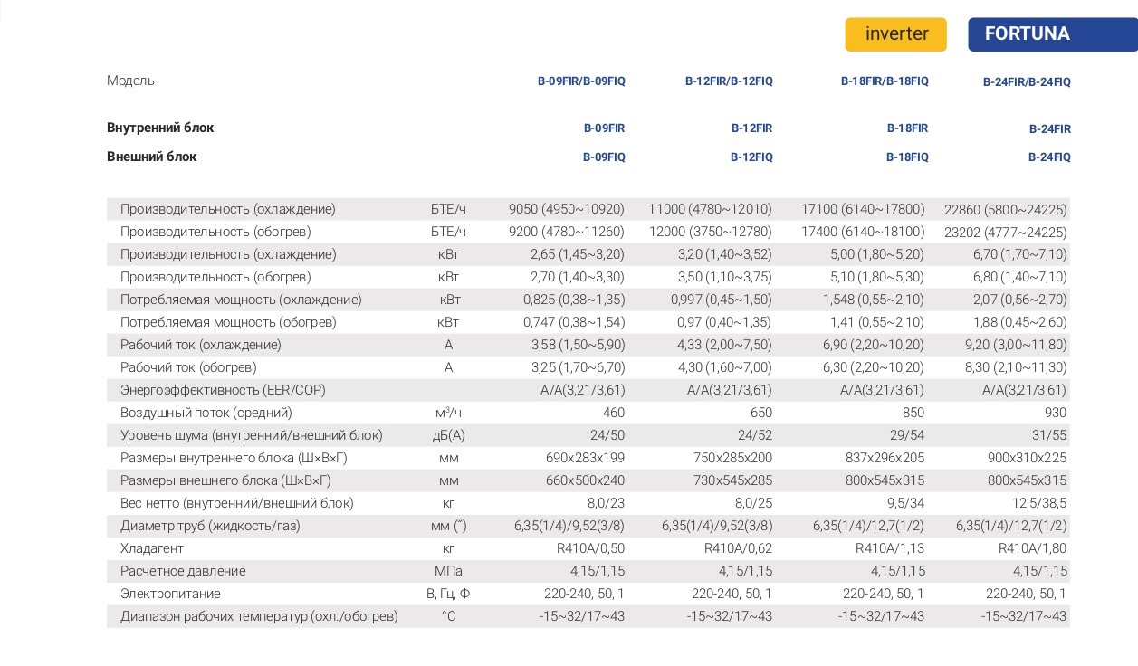This screenshot has height=666, width=1138.
Task: Click kW heating value 6,80 (1,40~7,10)
Action: coord(1020,277)
